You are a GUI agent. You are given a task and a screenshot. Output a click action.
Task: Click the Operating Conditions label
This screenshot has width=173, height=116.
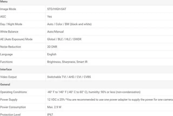[14, 92]
